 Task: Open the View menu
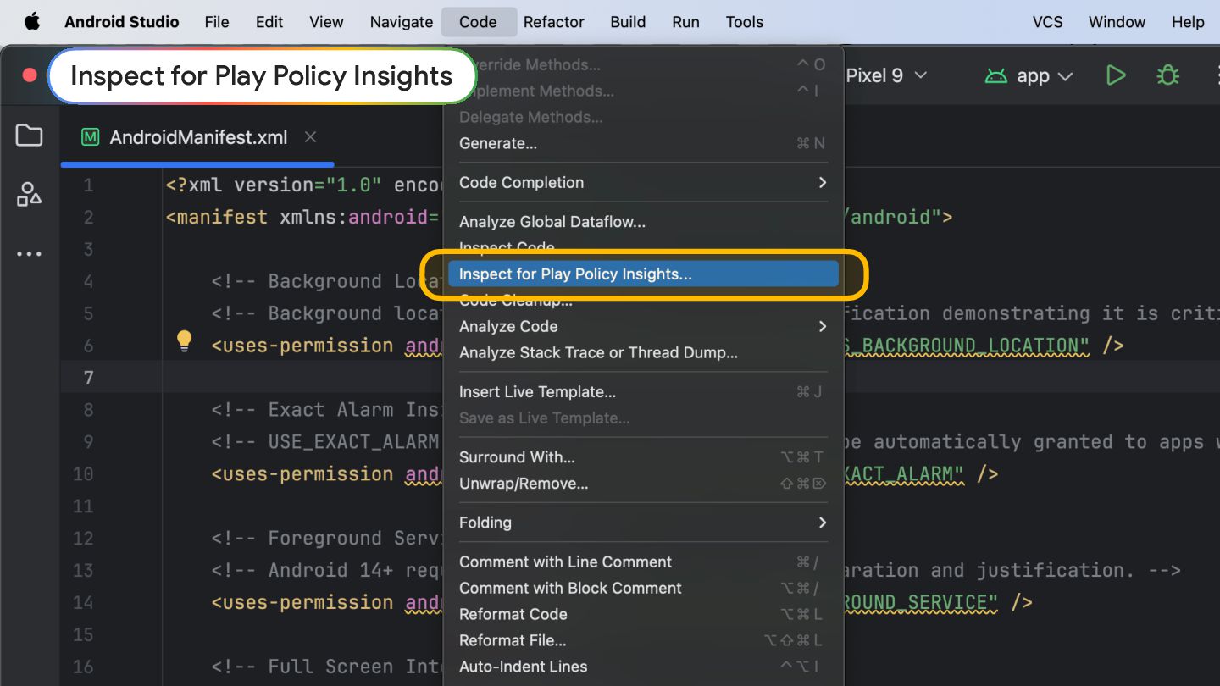(x=326, y=22)
